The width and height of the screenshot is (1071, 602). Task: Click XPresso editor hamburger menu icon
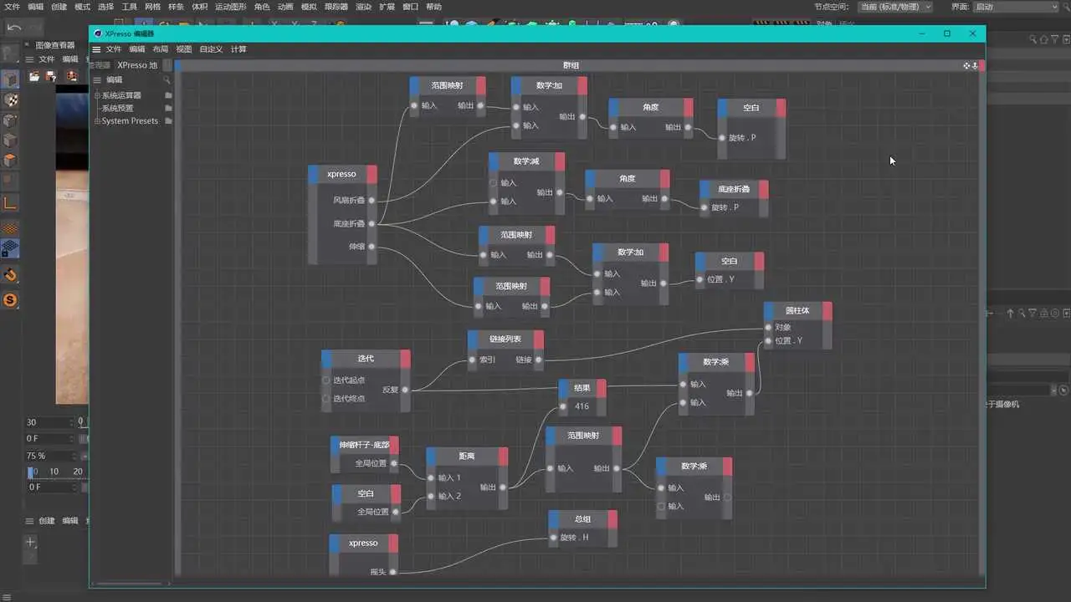pos(96,49)
